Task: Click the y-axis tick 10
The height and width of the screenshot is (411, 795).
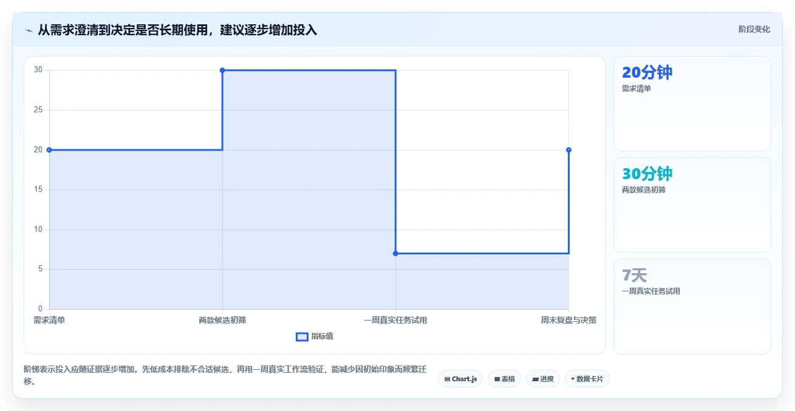Action: click(38, 229)
